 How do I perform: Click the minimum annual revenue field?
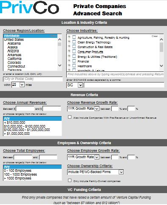tap(25, 109)
